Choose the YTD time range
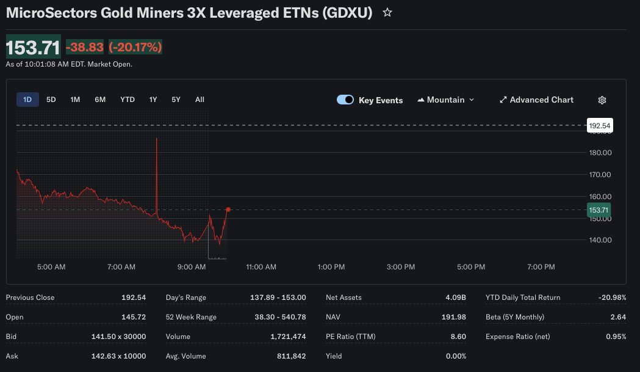This screenshot has width=640, height=372. click(x=128, y=100)
